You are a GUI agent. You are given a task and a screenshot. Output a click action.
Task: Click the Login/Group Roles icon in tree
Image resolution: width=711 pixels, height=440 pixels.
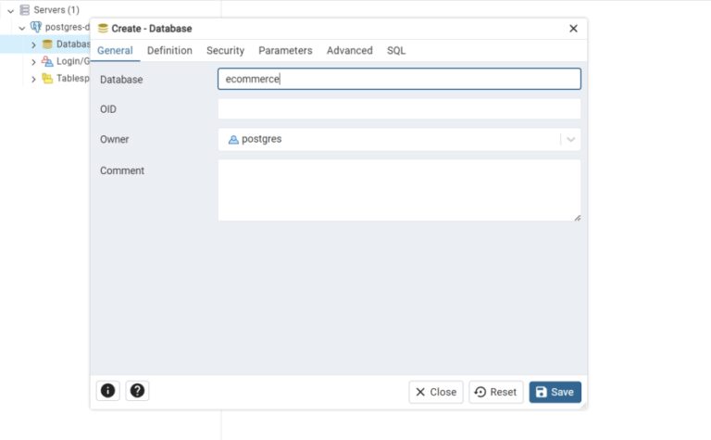click(47, 61)
